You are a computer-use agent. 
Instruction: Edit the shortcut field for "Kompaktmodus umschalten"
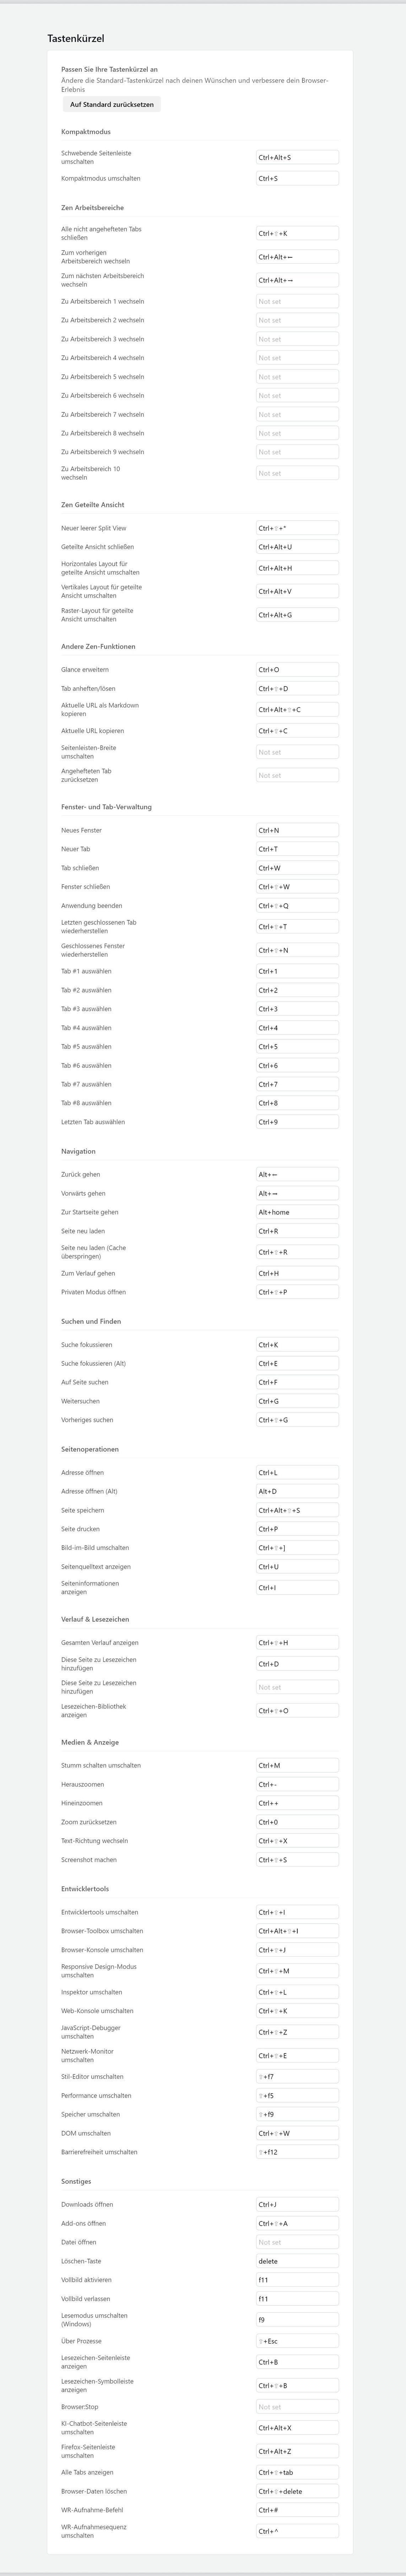[x=297, y=179]
